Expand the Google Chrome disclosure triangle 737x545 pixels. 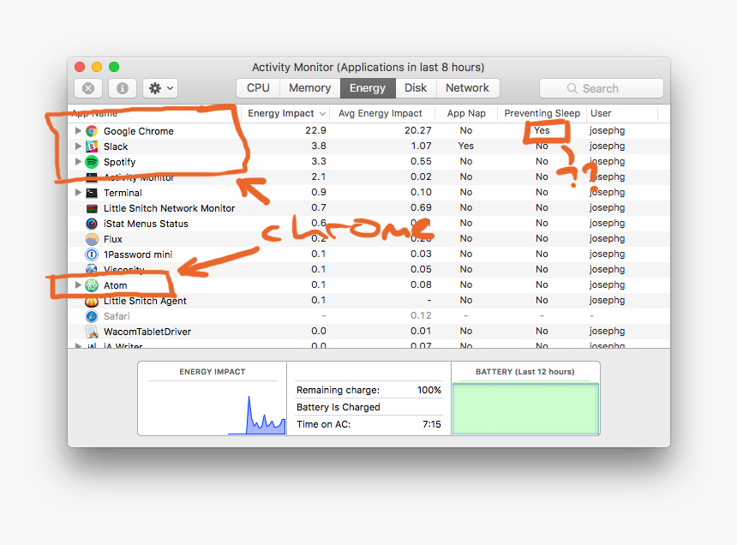78,130
